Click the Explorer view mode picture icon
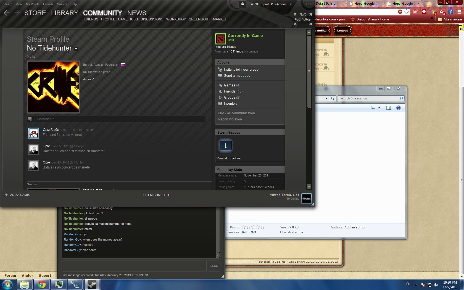 pos(373,108)
